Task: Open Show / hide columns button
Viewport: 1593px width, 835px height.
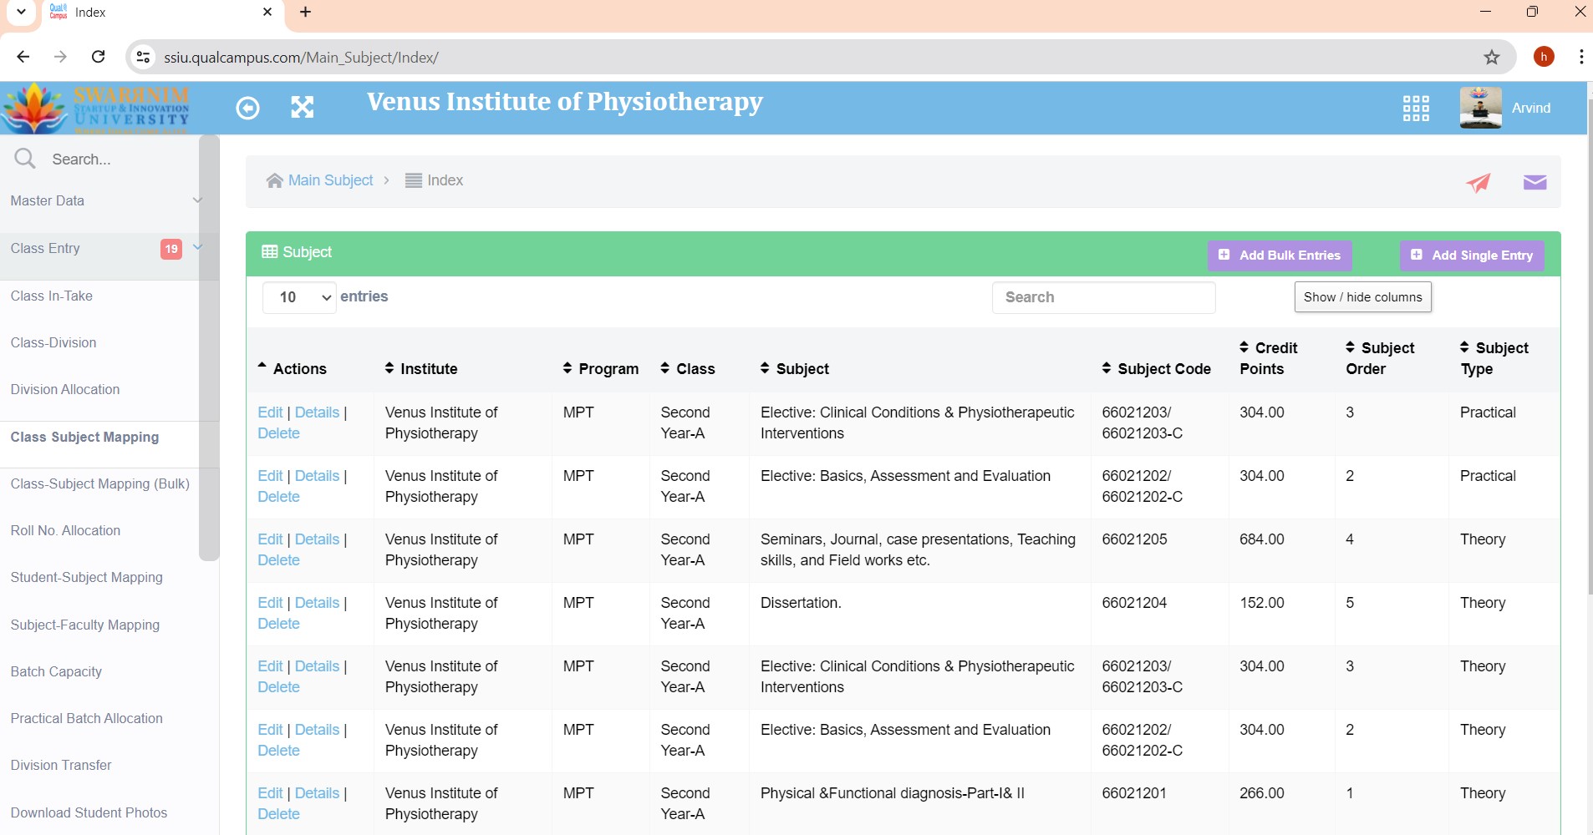Action: pos(1362,297)
